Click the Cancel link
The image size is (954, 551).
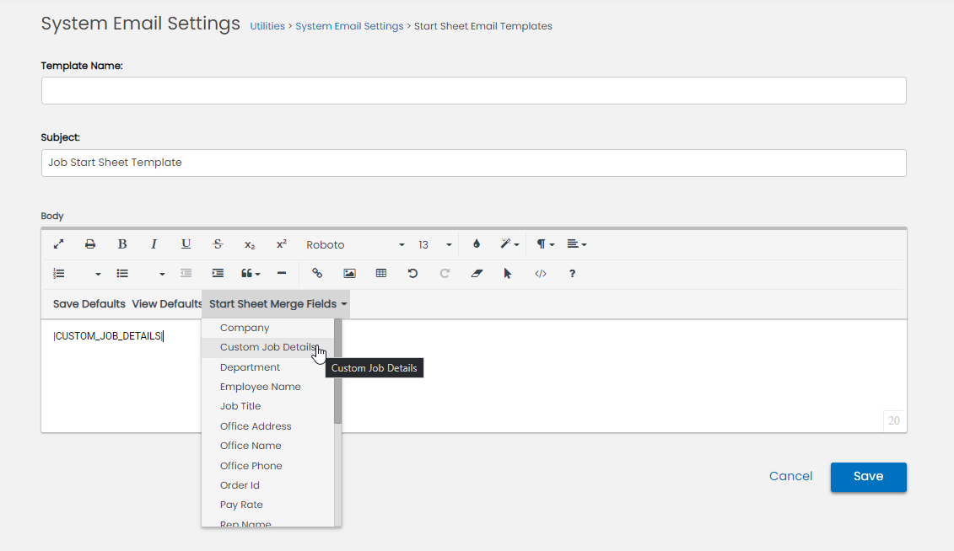click(790, 477)
